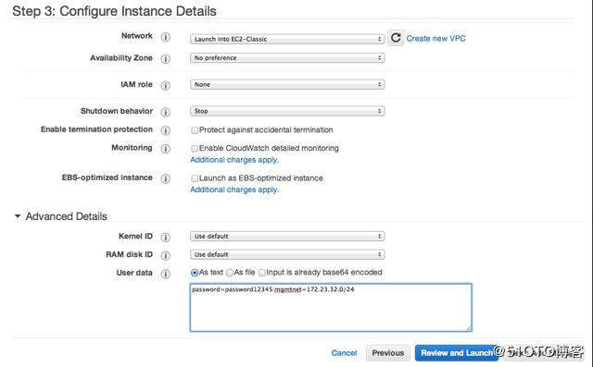This screenshot has width=593, height=367.
Task: Open Additional charges apply link under Monitoring
Action: point(234,160)
